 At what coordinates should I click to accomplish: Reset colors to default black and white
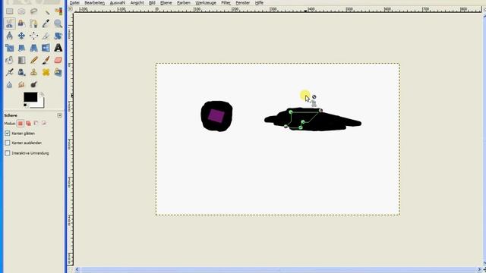pyautogui.click(x=25, y=105)
